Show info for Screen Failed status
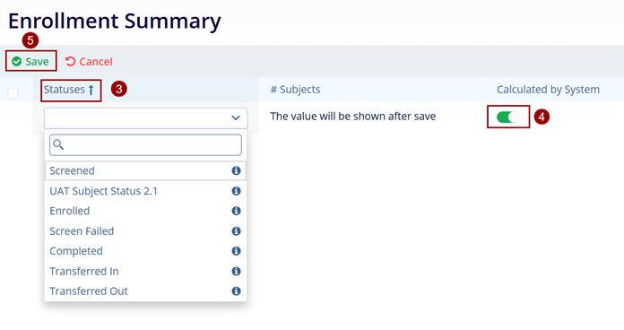The image size is (624, 330). (x=236, y=231)
